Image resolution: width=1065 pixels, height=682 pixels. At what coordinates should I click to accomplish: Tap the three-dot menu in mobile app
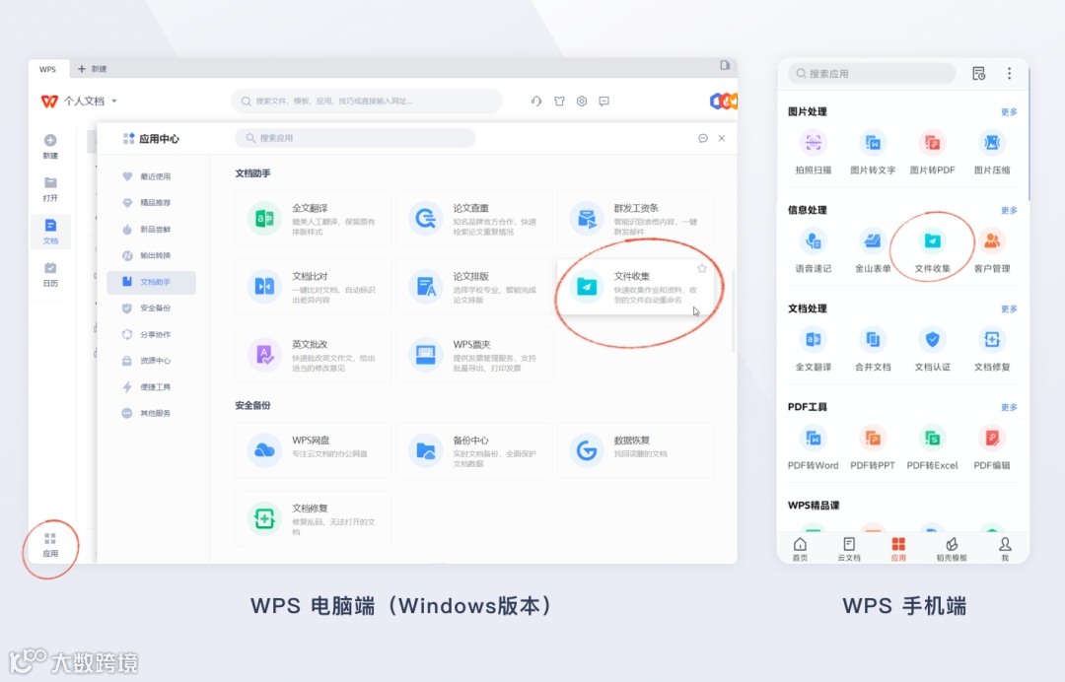pos(1010,73)
